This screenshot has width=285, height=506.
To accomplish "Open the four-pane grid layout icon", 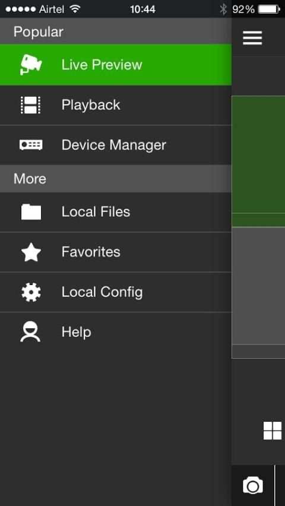I will (273, 431).
